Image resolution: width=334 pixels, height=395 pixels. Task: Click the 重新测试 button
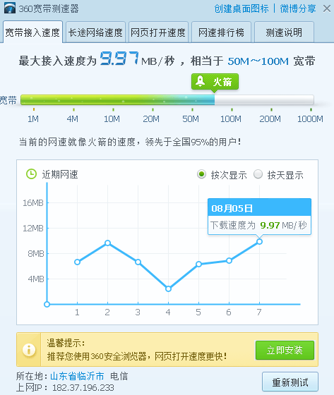pyautogui.click(x=290, y=382)
